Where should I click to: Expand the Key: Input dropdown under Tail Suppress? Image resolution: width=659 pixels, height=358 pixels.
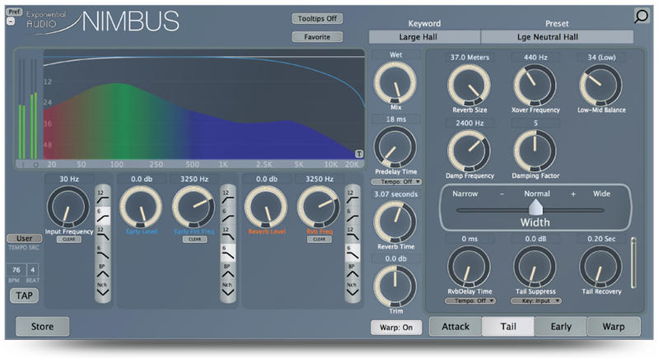(x=536, y=300)
